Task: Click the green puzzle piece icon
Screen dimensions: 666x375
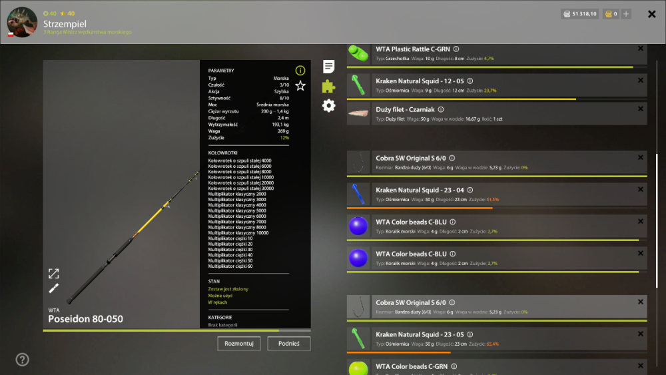Action: [328, 86]
